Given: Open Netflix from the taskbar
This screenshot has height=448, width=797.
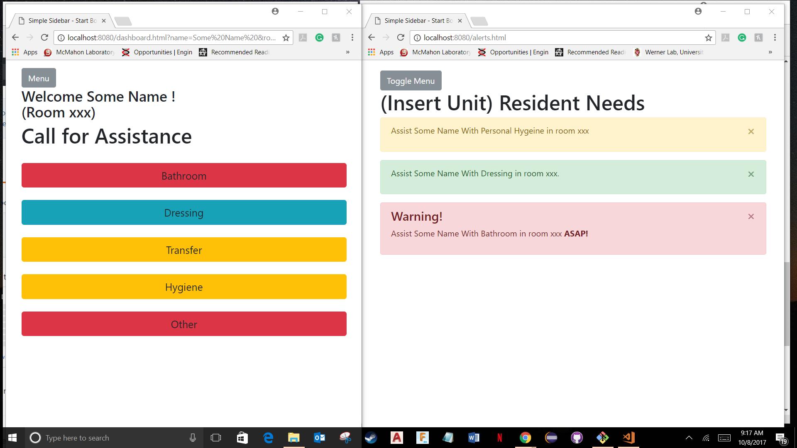Looking at the screenshot, I should tap(499, 438).
